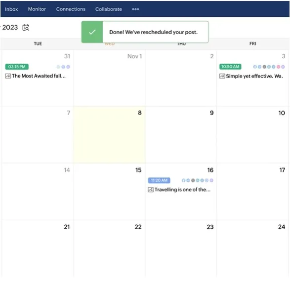This screenshot has width=290, height=285.
Task: Open the Connections tab
Action: (71, 9)
